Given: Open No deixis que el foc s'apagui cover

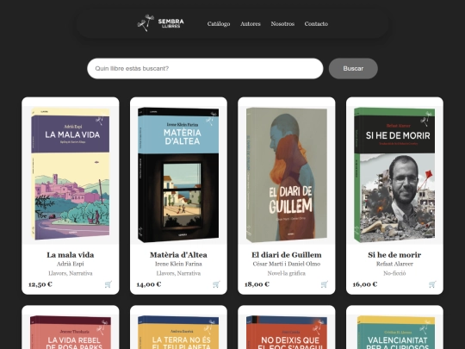Looking at the screenshot, I should (287, 333).
